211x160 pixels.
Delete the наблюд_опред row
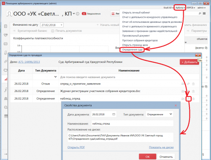pyautogui.click(x=193, y=99)
